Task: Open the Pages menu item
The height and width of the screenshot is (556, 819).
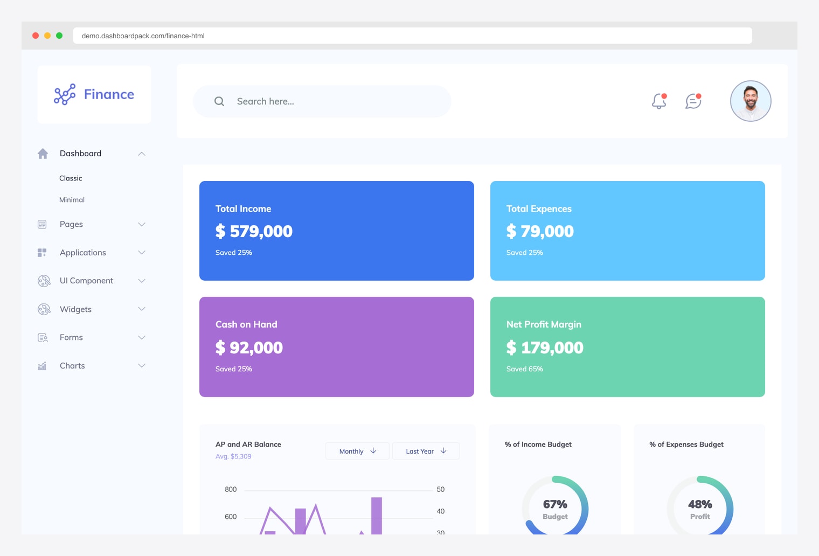Action: point(71,224)
